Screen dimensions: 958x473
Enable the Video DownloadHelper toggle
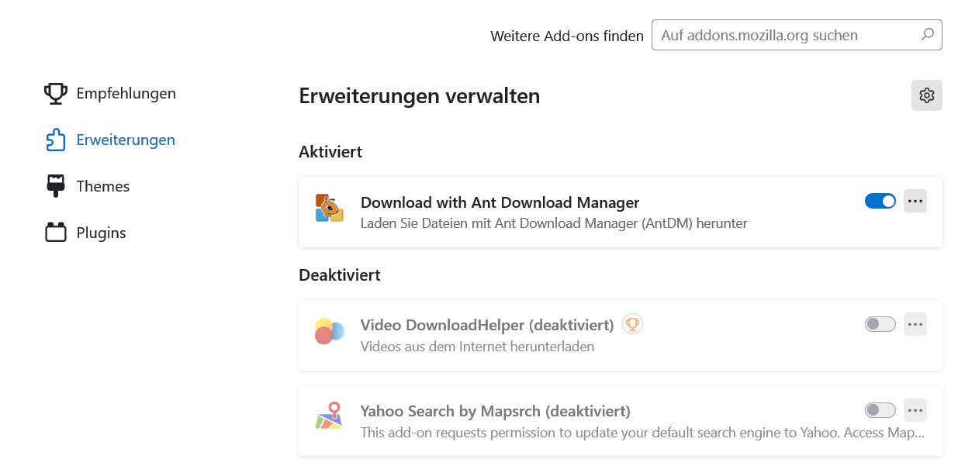click(x=880, y=324)
